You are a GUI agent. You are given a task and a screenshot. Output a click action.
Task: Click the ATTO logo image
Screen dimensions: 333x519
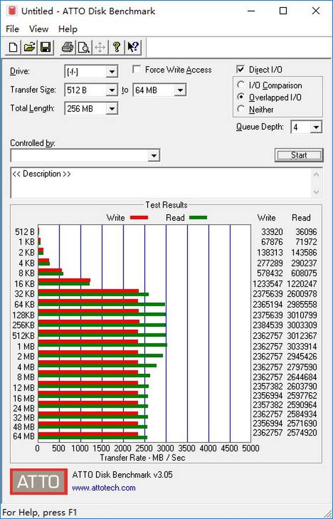coord(38,481)
